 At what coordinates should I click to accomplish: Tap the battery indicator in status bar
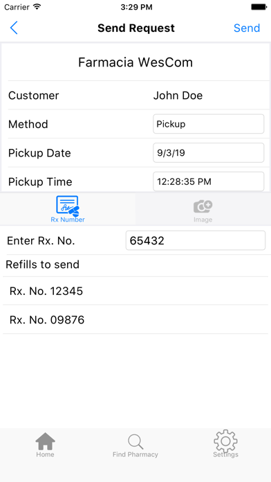pos(259,7)
